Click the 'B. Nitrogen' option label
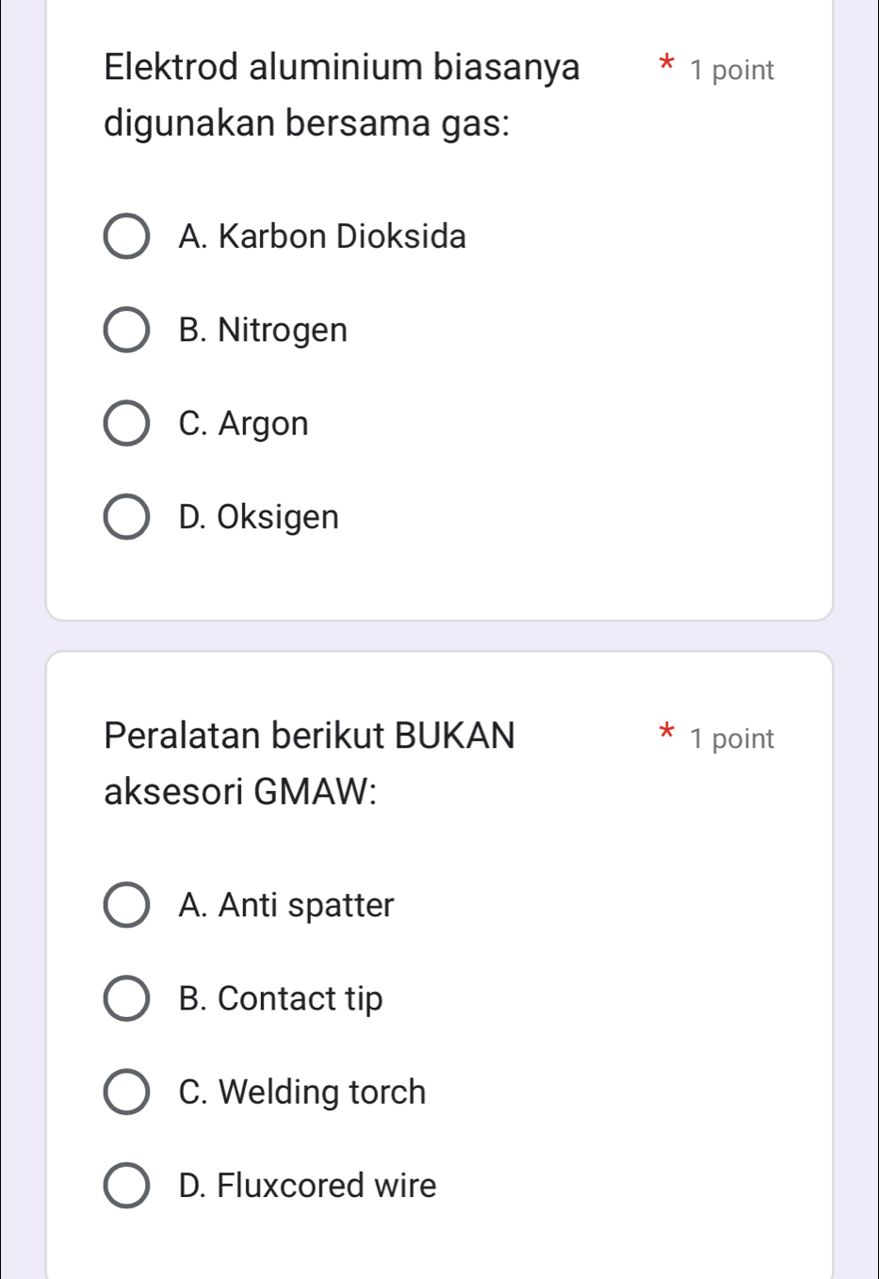 (x=263, y=330)
